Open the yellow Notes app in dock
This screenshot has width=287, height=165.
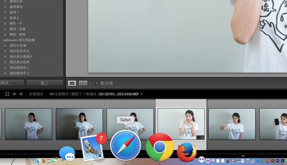coord(218,161)
